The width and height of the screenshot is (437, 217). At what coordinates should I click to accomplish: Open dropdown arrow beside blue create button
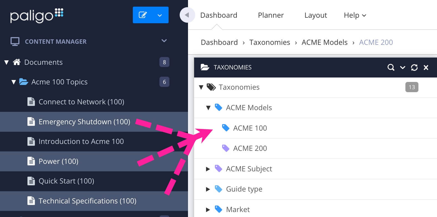pyautogui.click(x=160, y=15)
